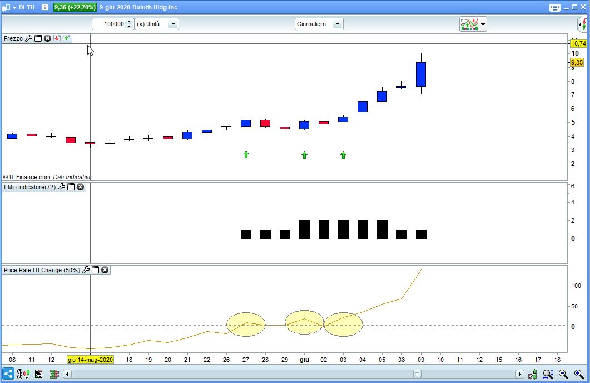Open the indicators and trading systems button
This screenshot has height=383, width=590.
point(469,24)
